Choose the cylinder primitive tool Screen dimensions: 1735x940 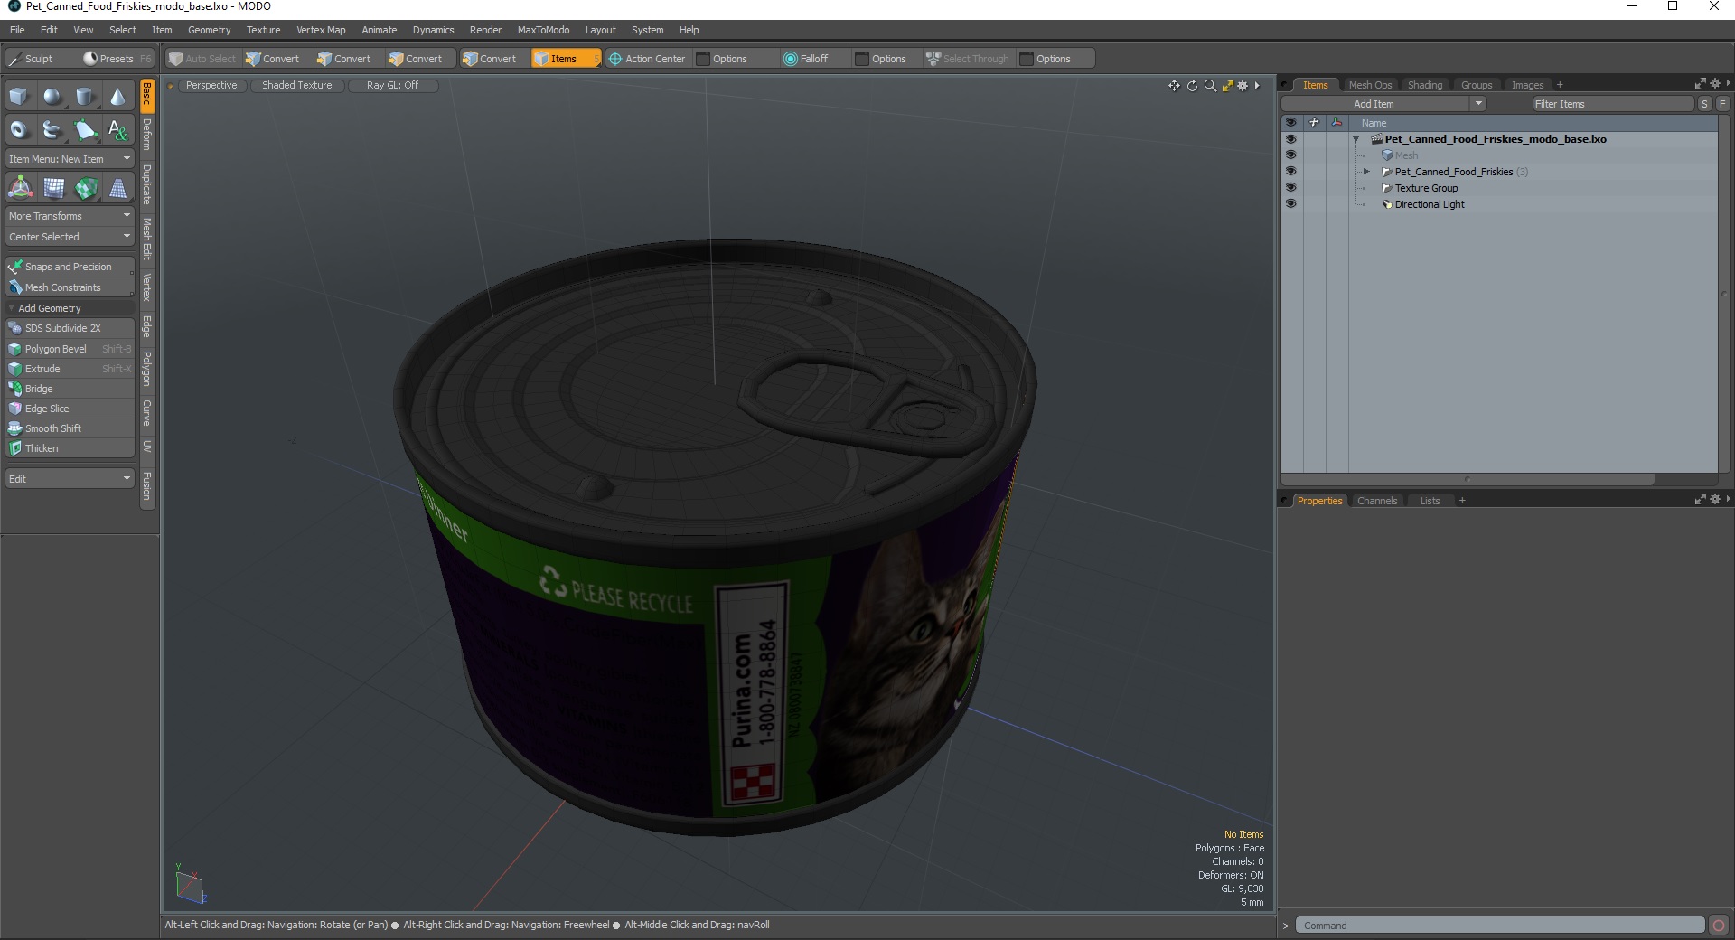click(x=86, y=97)
